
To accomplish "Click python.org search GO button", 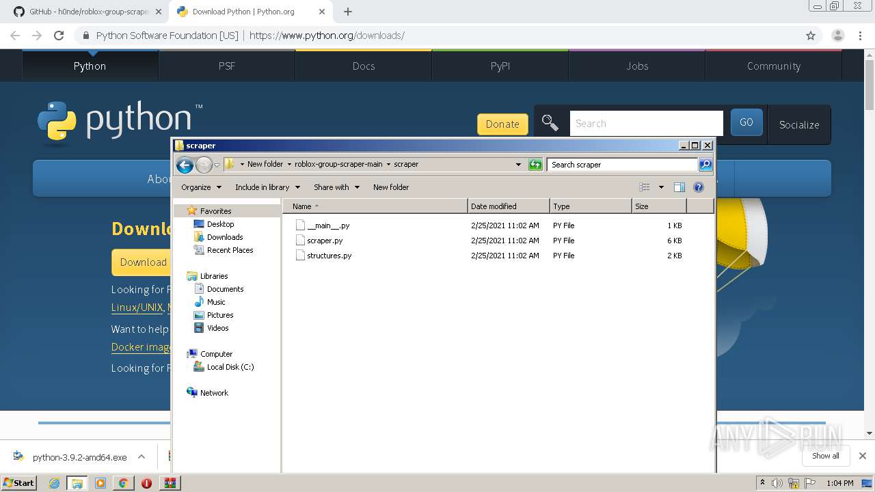I will click(x=746, y=122).
